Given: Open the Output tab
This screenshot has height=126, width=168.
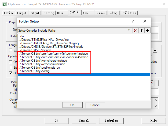Looking at the screenshot, I should pos(34,13).
